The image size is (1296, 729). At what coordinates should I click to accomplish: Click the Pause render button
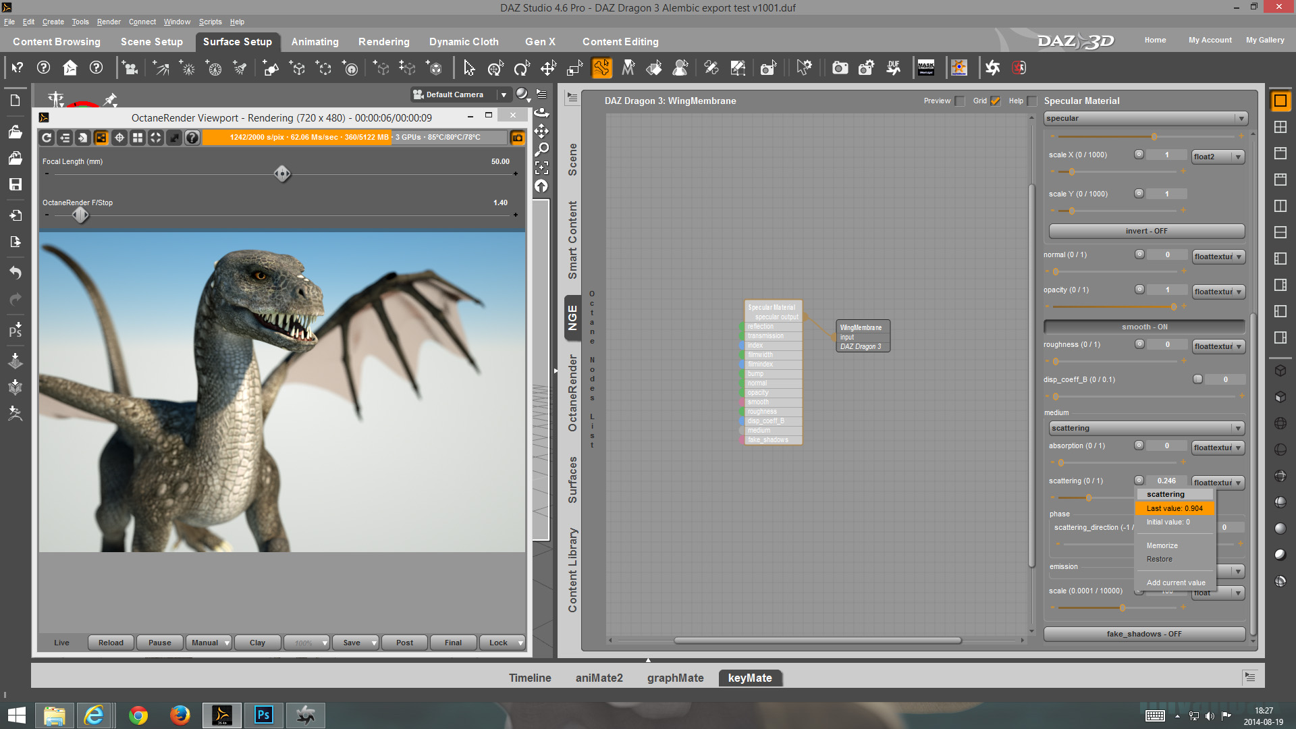pyautogui.click(x=159, y=643)
